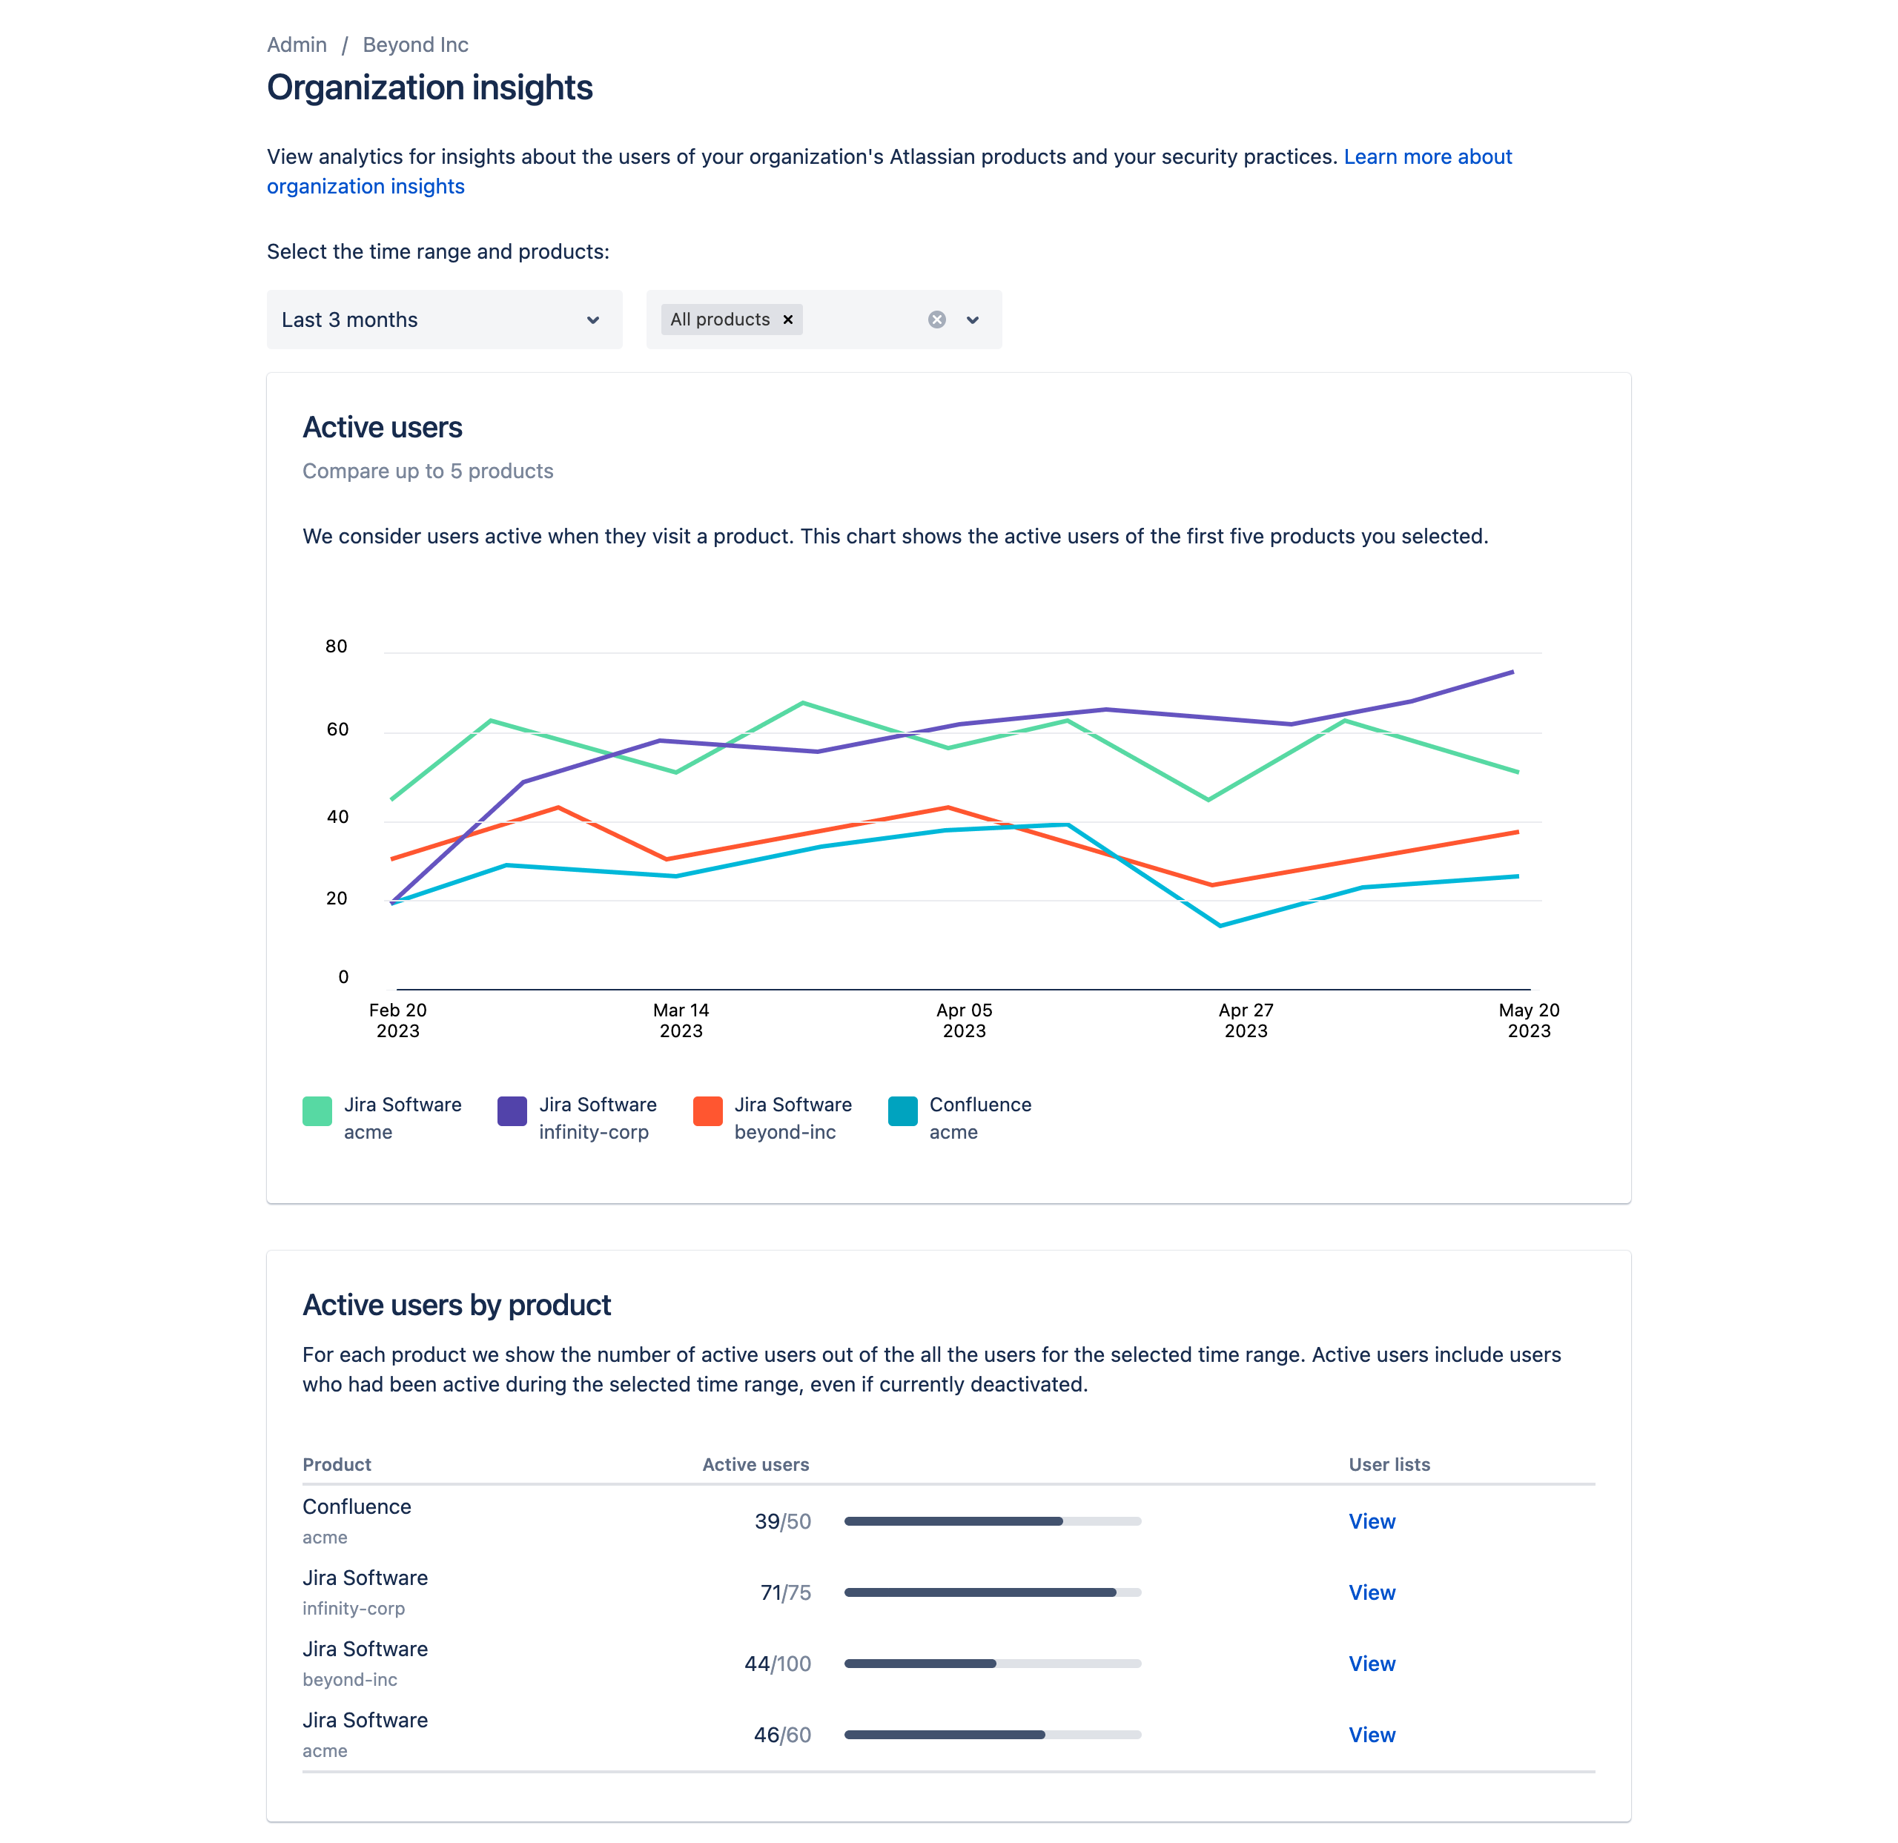View the user list for Jira Software infinity-corp
Screen dimensions: 1898x1843
tap(1371, 1592)
